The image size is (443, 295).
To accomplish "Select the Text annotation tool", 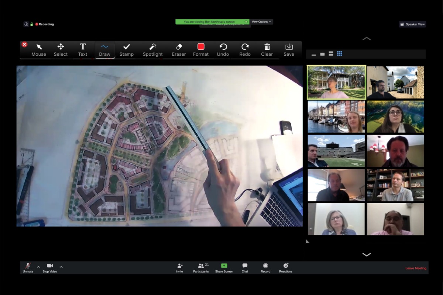I will (83, 50).
